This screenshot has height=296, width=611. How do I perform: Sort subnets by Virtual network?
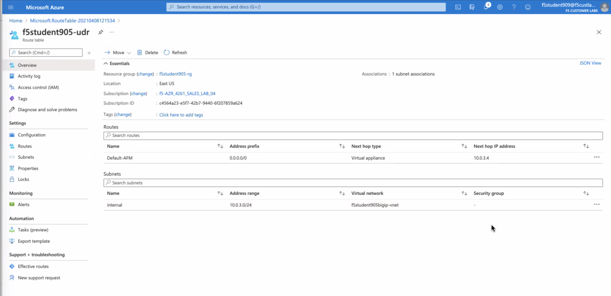pos(464,193)
